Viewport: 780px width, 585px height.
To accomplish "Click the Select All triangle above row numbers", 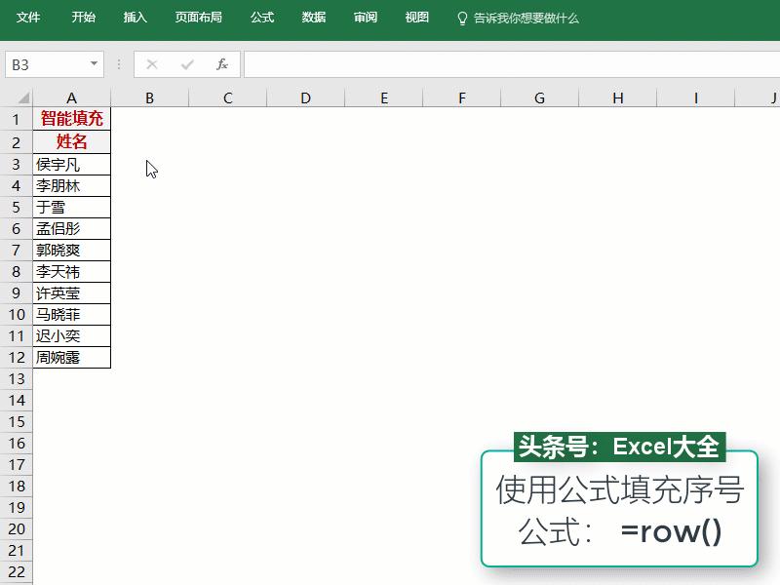I will coord(21,97).
